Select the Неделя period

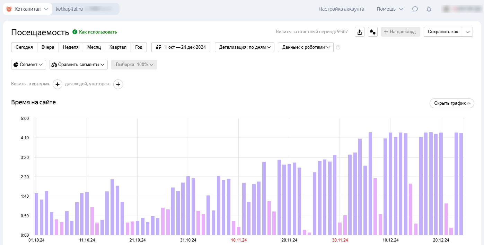pos(71,47)
